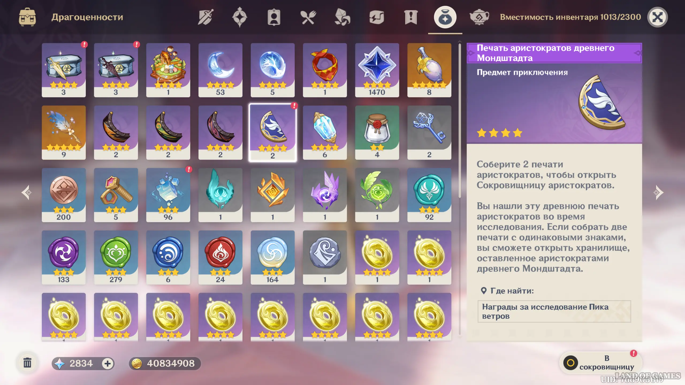Screen dimensions: 685x385
Task: Select the Primogem item with 1470 count
Action: 377,70
